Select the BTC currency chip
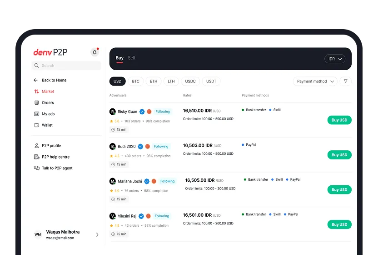Screen dimensions: 378x255 click(135, 81)
